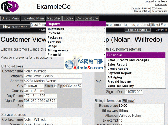Click the New customer button
The image size is (168, 125).
(x=15, y=27)
